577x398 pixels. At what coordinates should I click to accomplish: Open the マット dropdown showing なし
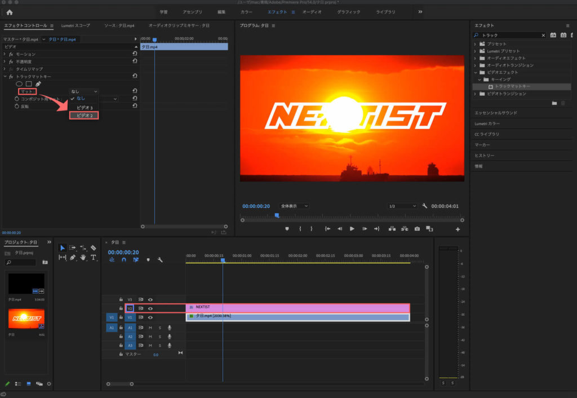(x=84, y=91)
